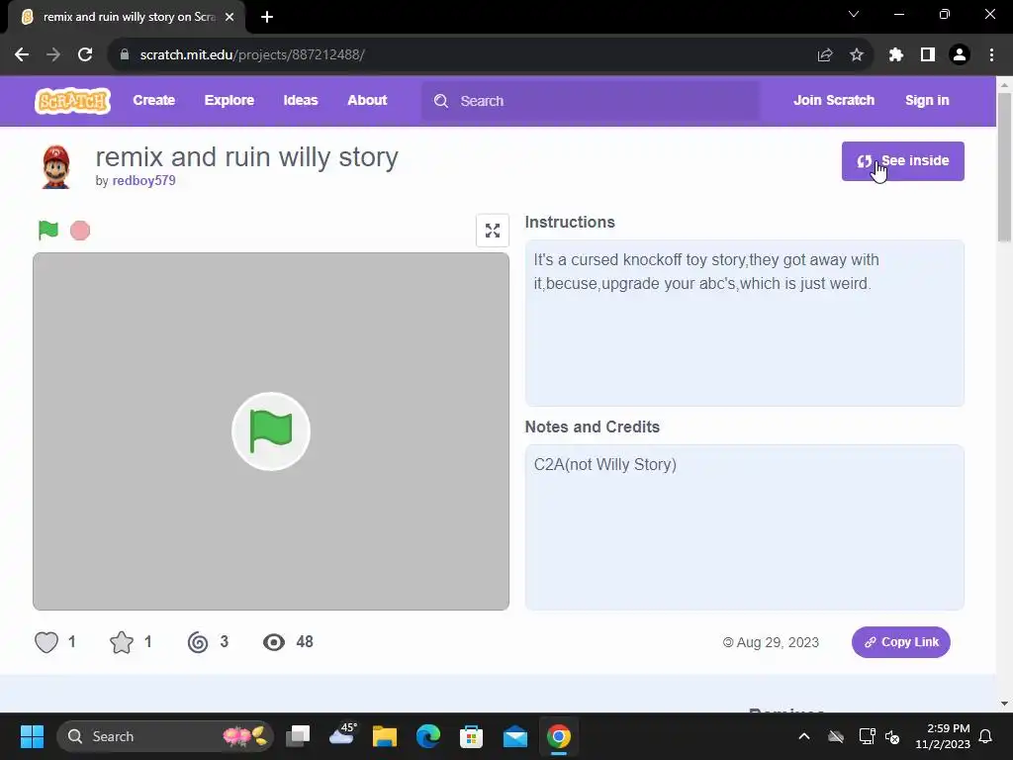Launch Microsoft Edge from taskbar
Image resolution: width=1013 pixels, height=760 pixels.
tap(427, 736)
